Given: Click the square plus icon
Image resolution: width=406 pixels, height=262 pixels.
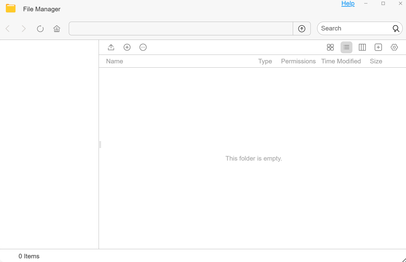Looking at the screenshot, I should click(x=378, y=47).
